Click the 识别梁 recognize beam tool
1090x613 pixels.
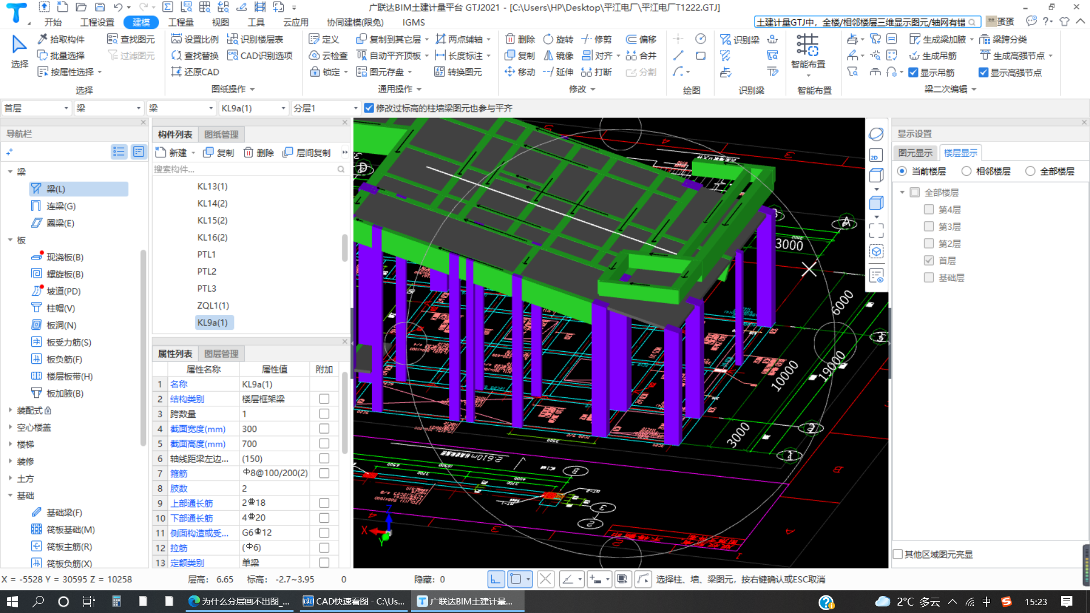click(x=740, y=40)
